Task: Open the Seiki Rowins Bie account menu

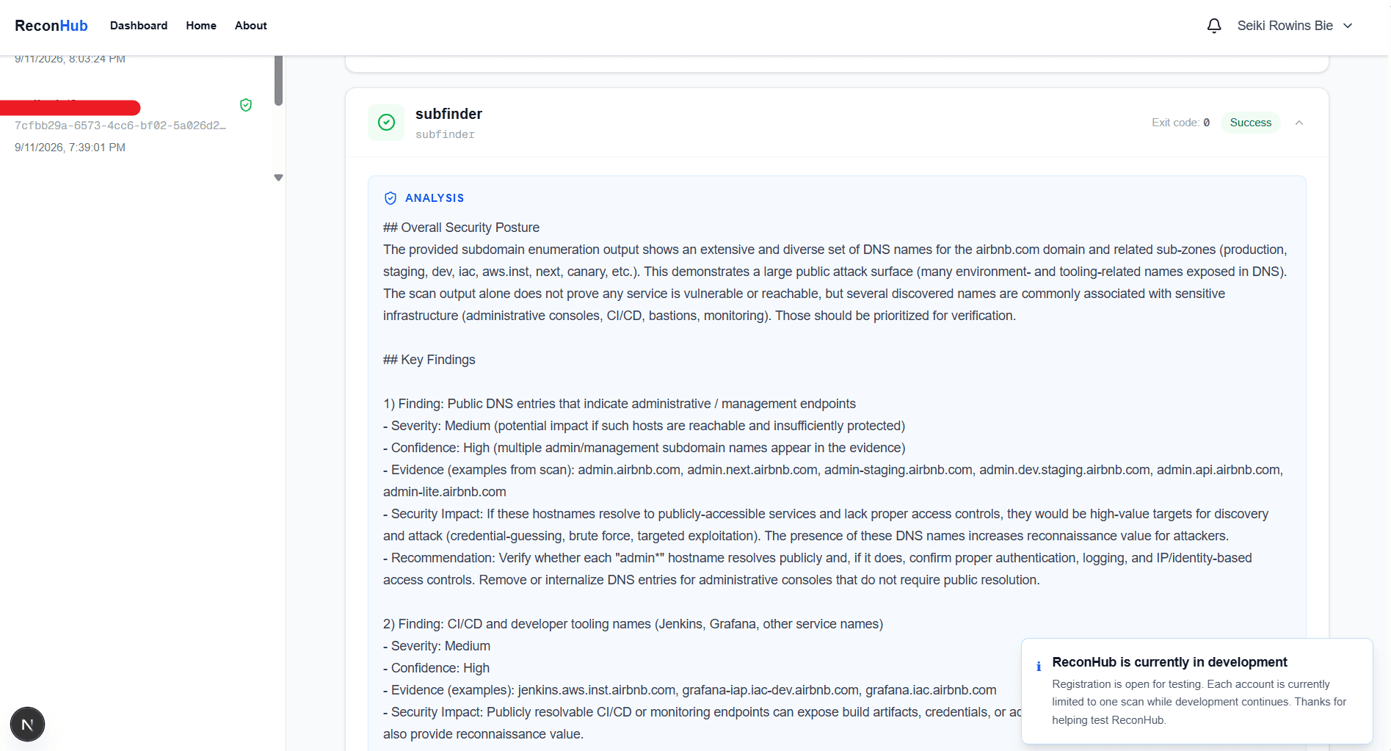Action: 1295,26
